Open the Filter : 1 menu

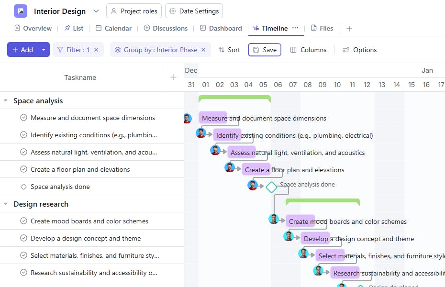click(x=74, y=50)
